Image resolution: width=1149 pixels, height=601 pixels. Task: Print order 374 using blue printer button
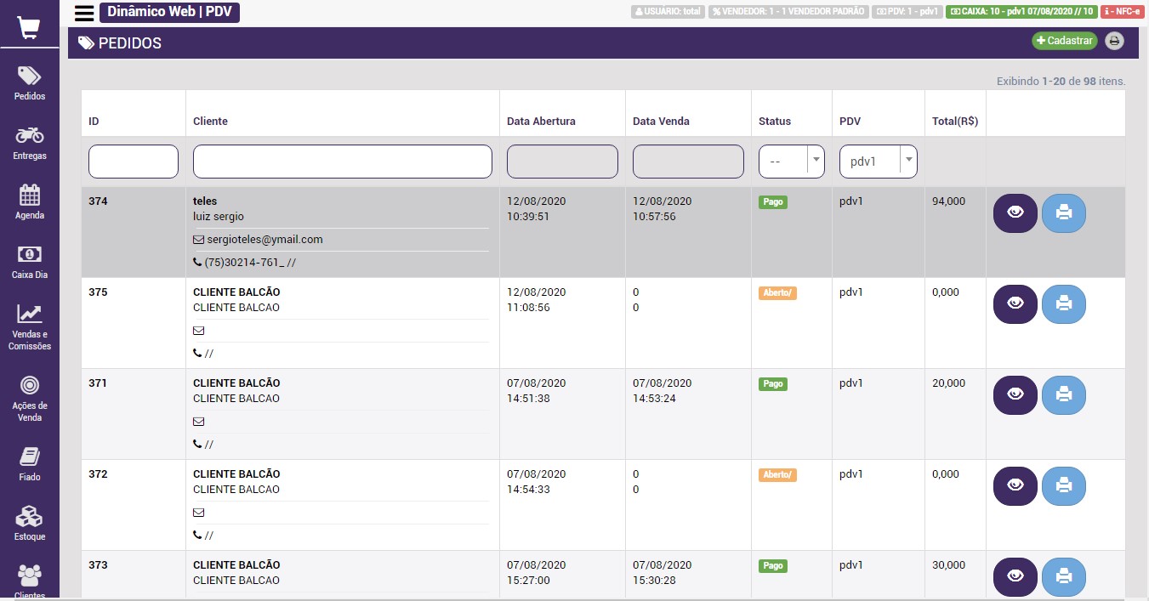(x=1063, y=213)
